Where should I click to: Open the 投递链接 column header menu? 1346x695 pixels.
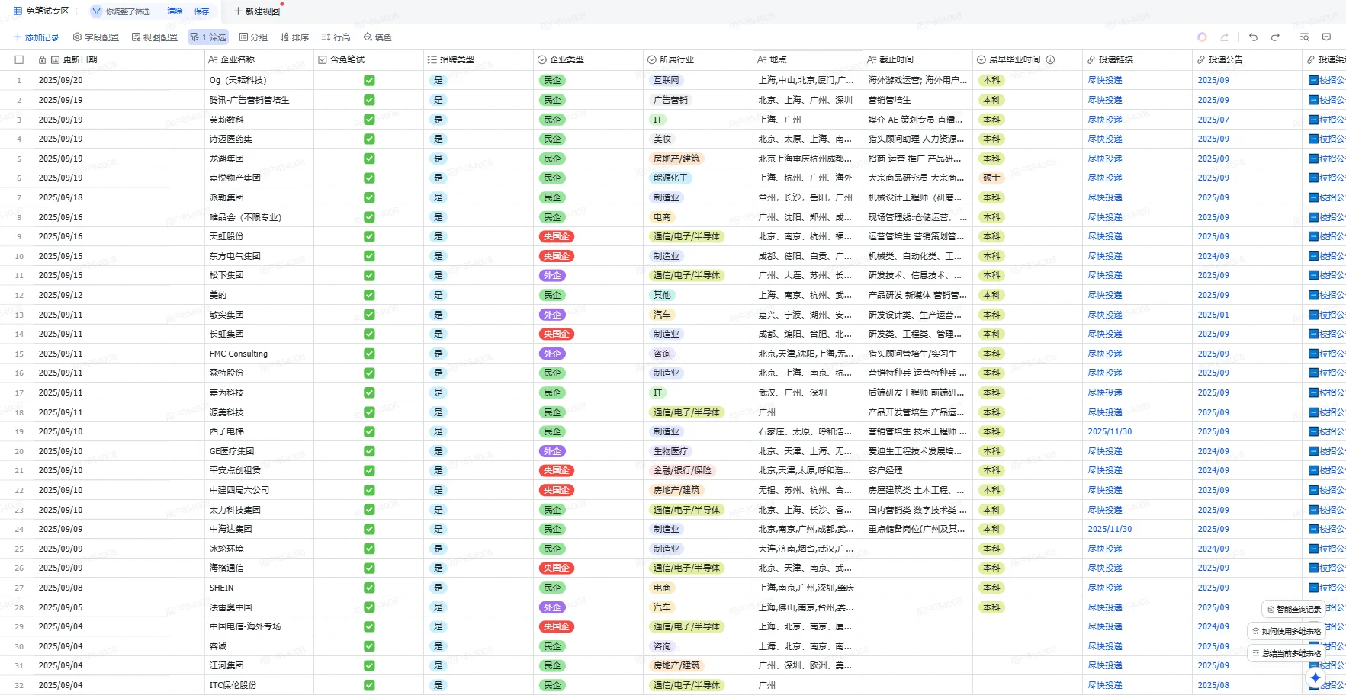click(1138, 59)
